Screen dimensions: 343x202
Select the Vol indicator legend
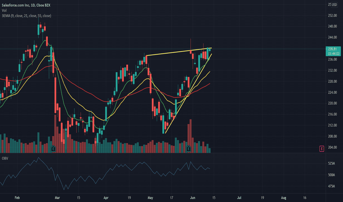[4, 11]
